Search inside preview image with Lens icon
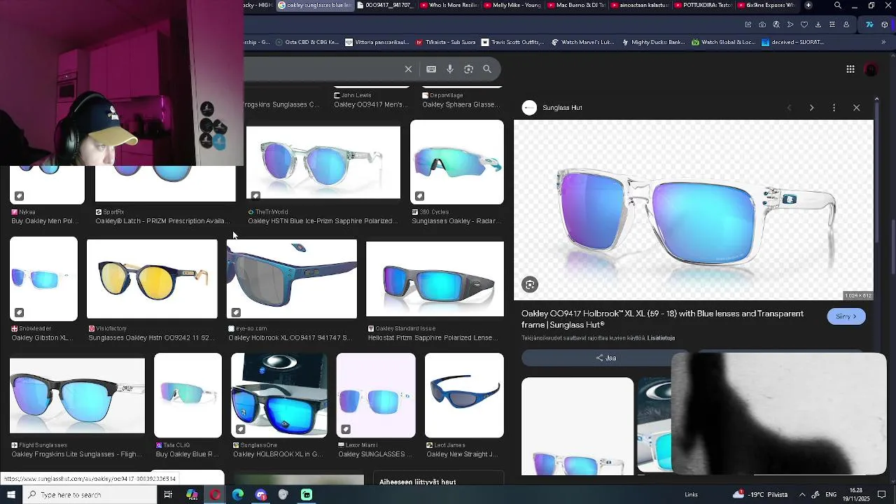Image resolution: width=896 pixels, height=504 pixels. point(530,285)
